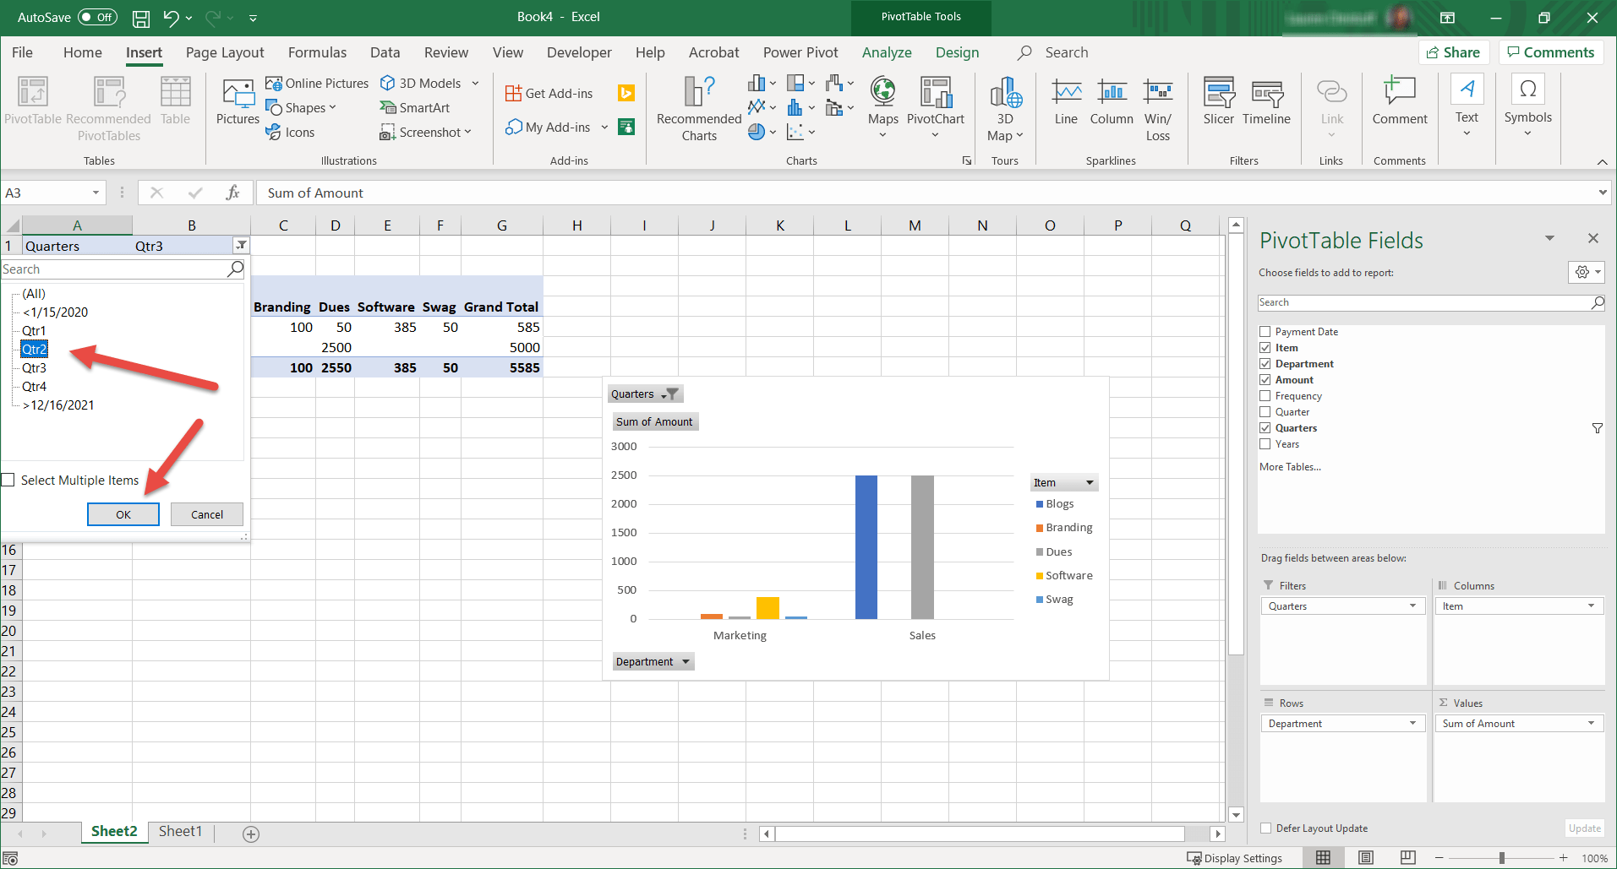This screenshot has width=1617, height=869.
Task: Open the Analyze tab
Action: [887, 52]
